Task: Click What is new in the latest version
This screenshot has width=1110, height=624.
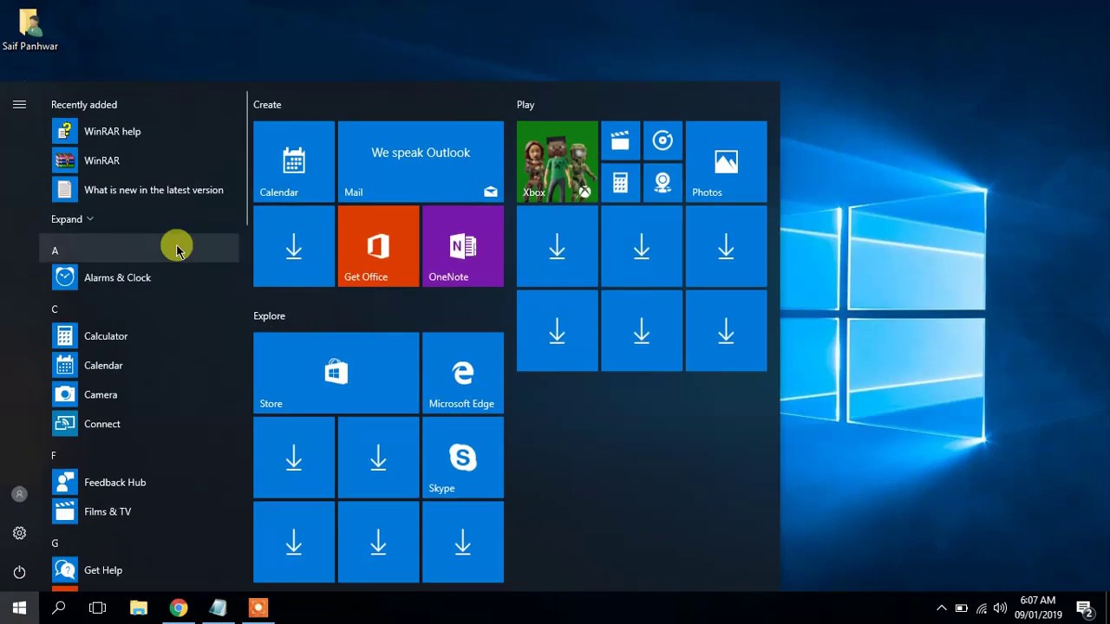Action: 153,190
